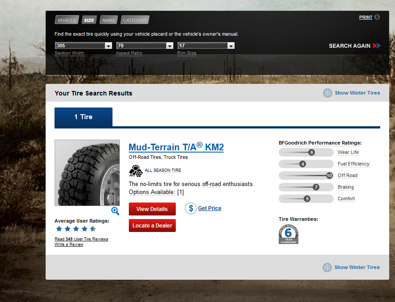Click the magnifier zoom icon under tire image
This screenshot has height=302, width=395.
tap(115, 211)
